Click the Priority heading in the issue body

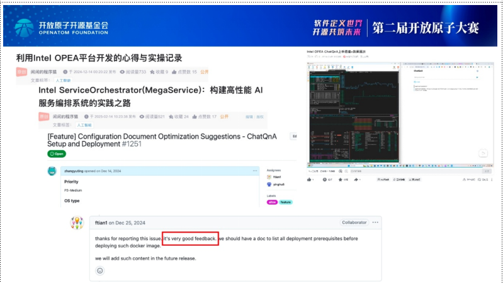71,182
